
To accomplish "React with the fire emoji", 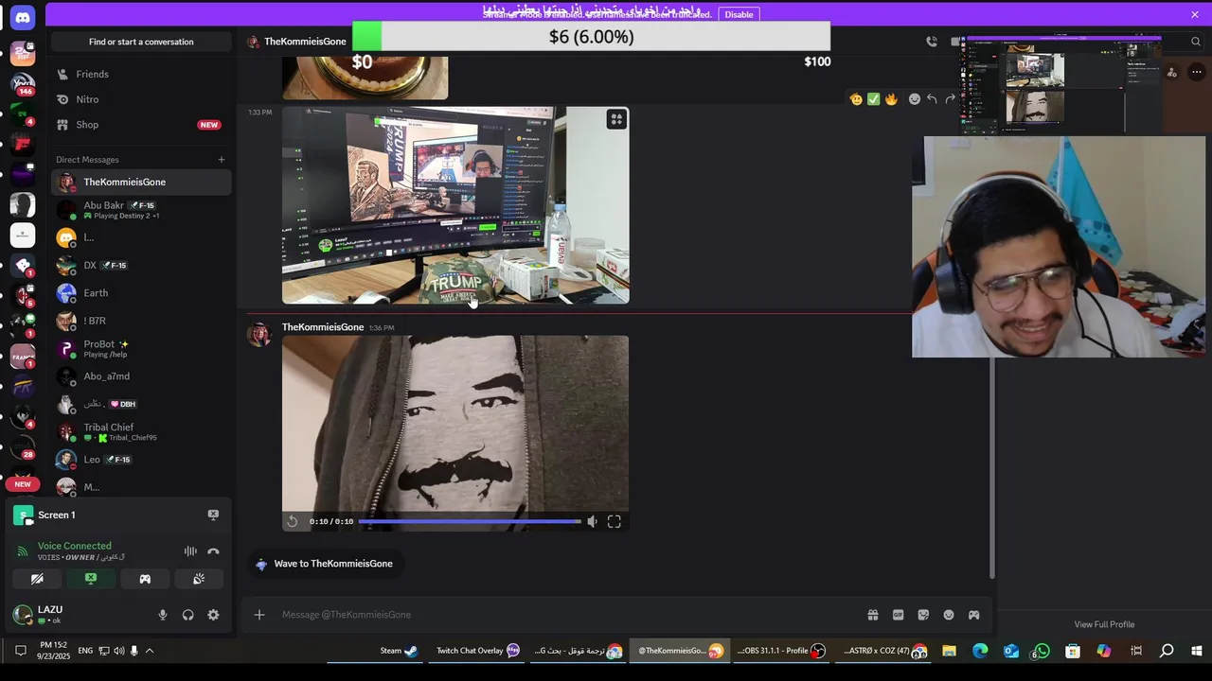I will coord(891,99).
